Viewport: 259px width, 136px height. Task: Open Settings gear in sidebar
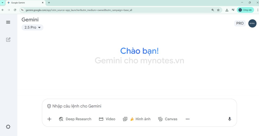(x=8, y=127)
